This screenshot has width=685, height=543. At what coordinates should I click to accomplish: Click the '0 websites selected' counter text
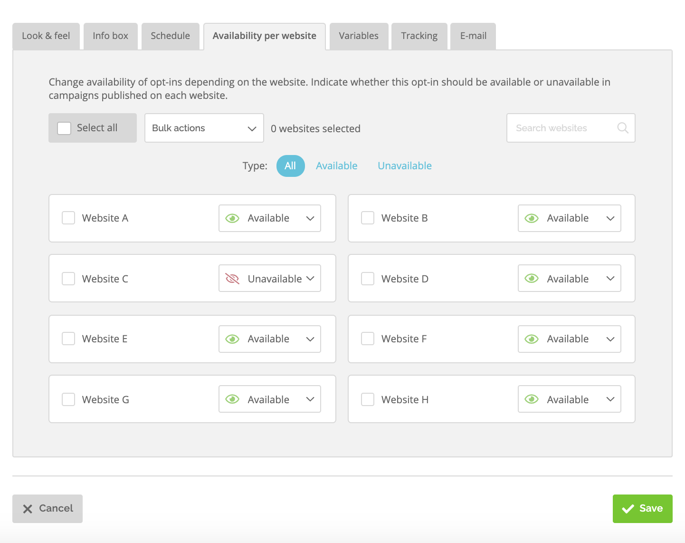(x=315, y=129)
